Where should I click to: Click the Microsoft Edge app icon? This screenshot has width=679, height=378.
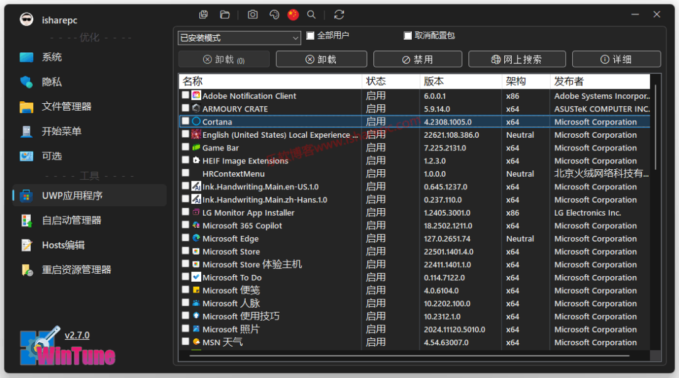(x=196, y=238)
